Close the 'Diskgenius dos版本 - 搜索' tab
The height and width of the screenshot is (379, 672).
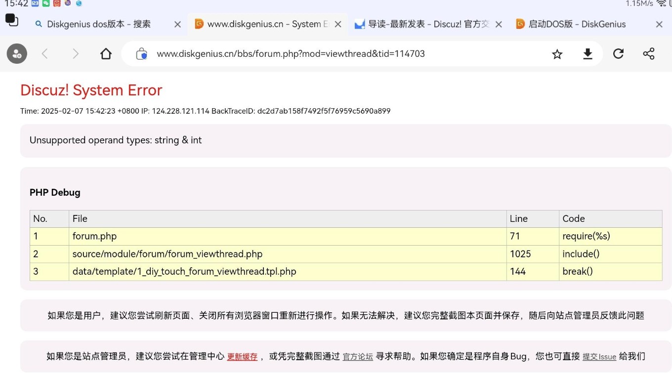point(177,24)
